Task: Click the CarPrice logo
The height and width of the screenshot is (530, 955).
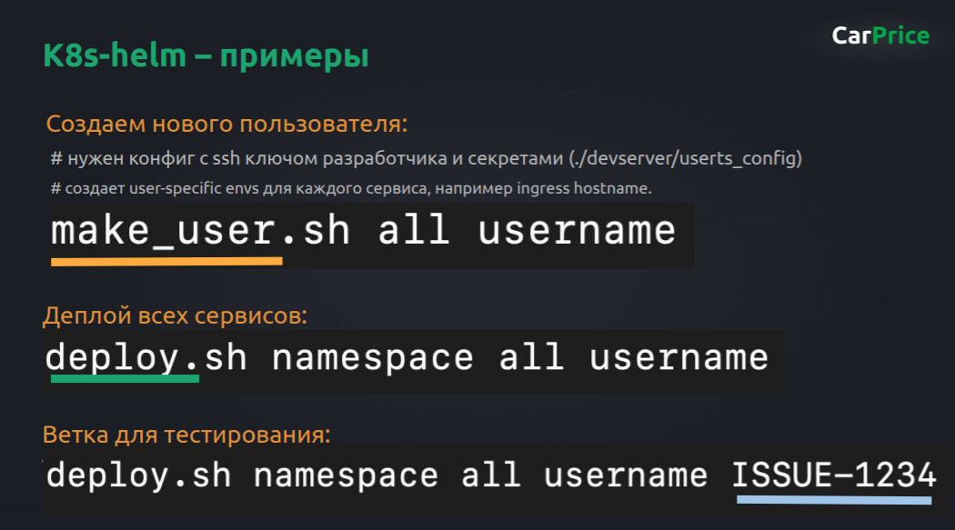Action: [x=879, y=35]
